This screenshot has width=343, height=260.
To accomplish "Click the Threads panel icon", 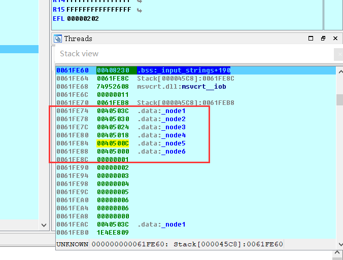I will pyautogui.click(x=58, y=39).
